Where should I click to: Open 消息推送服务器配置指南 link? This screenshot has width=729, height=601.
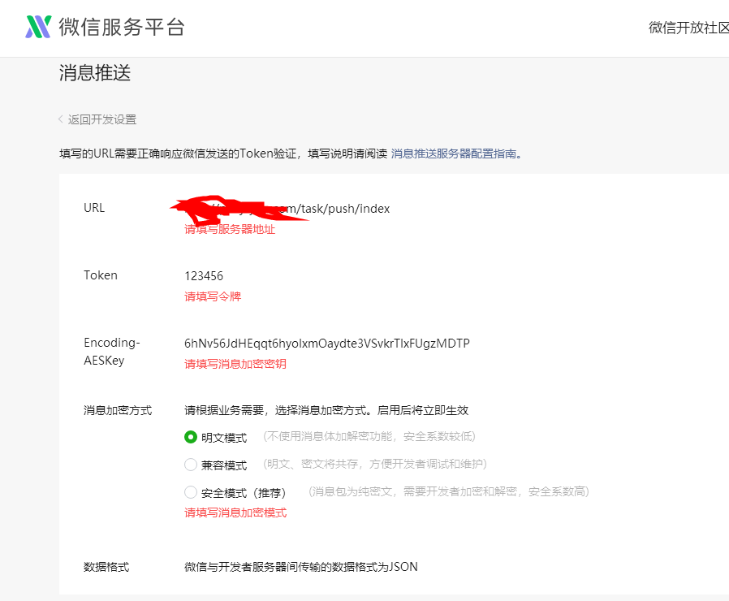coord(455,153)
